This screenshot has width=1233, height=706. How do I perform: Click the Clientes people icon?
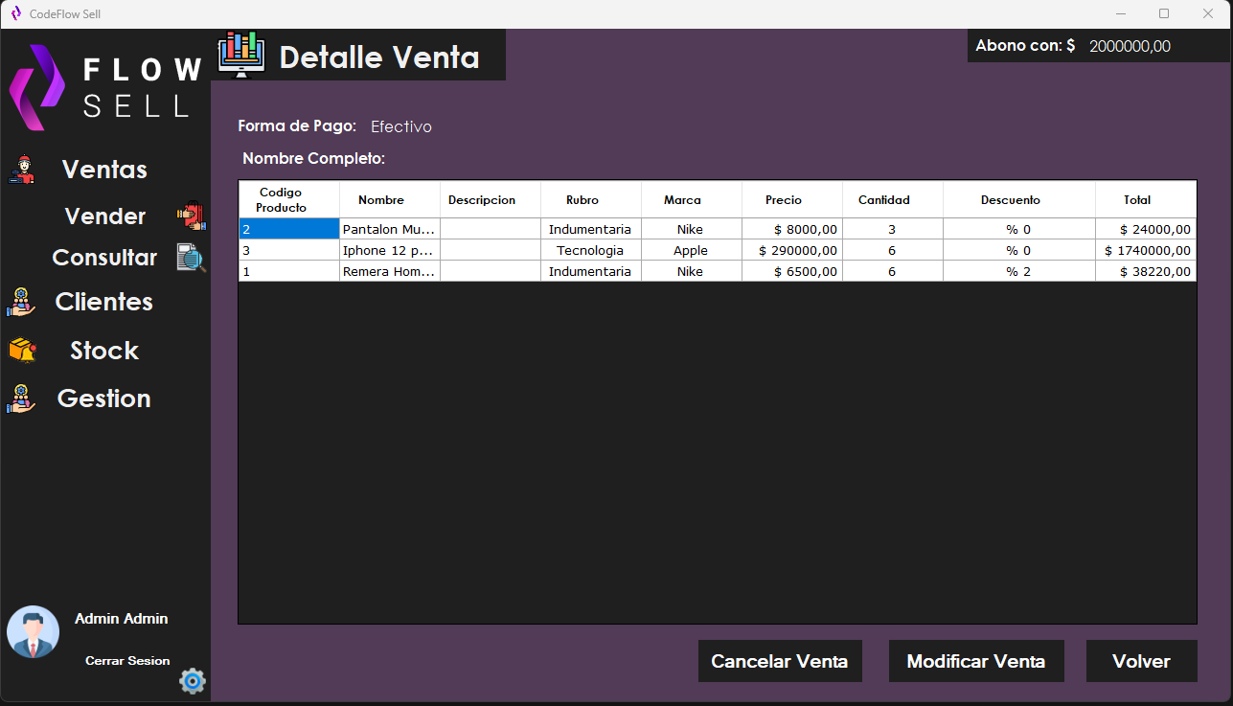point(21,301)
